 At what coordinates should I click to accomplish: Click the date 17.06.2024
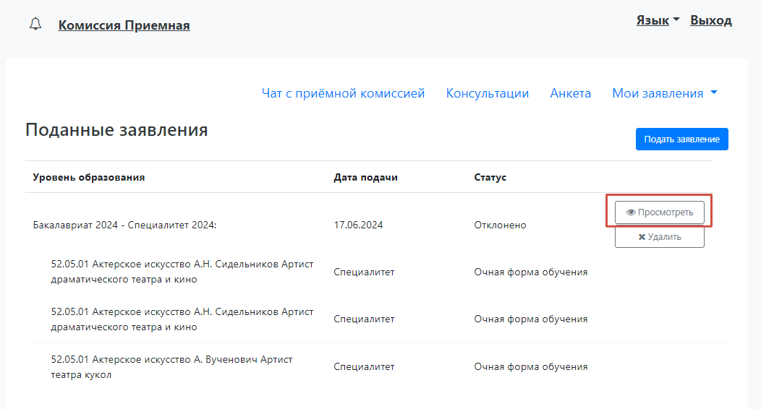(x=358, y=225)
